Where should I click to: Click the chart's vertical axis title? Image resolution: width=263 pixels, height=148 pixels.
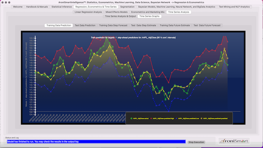(26, 75)
